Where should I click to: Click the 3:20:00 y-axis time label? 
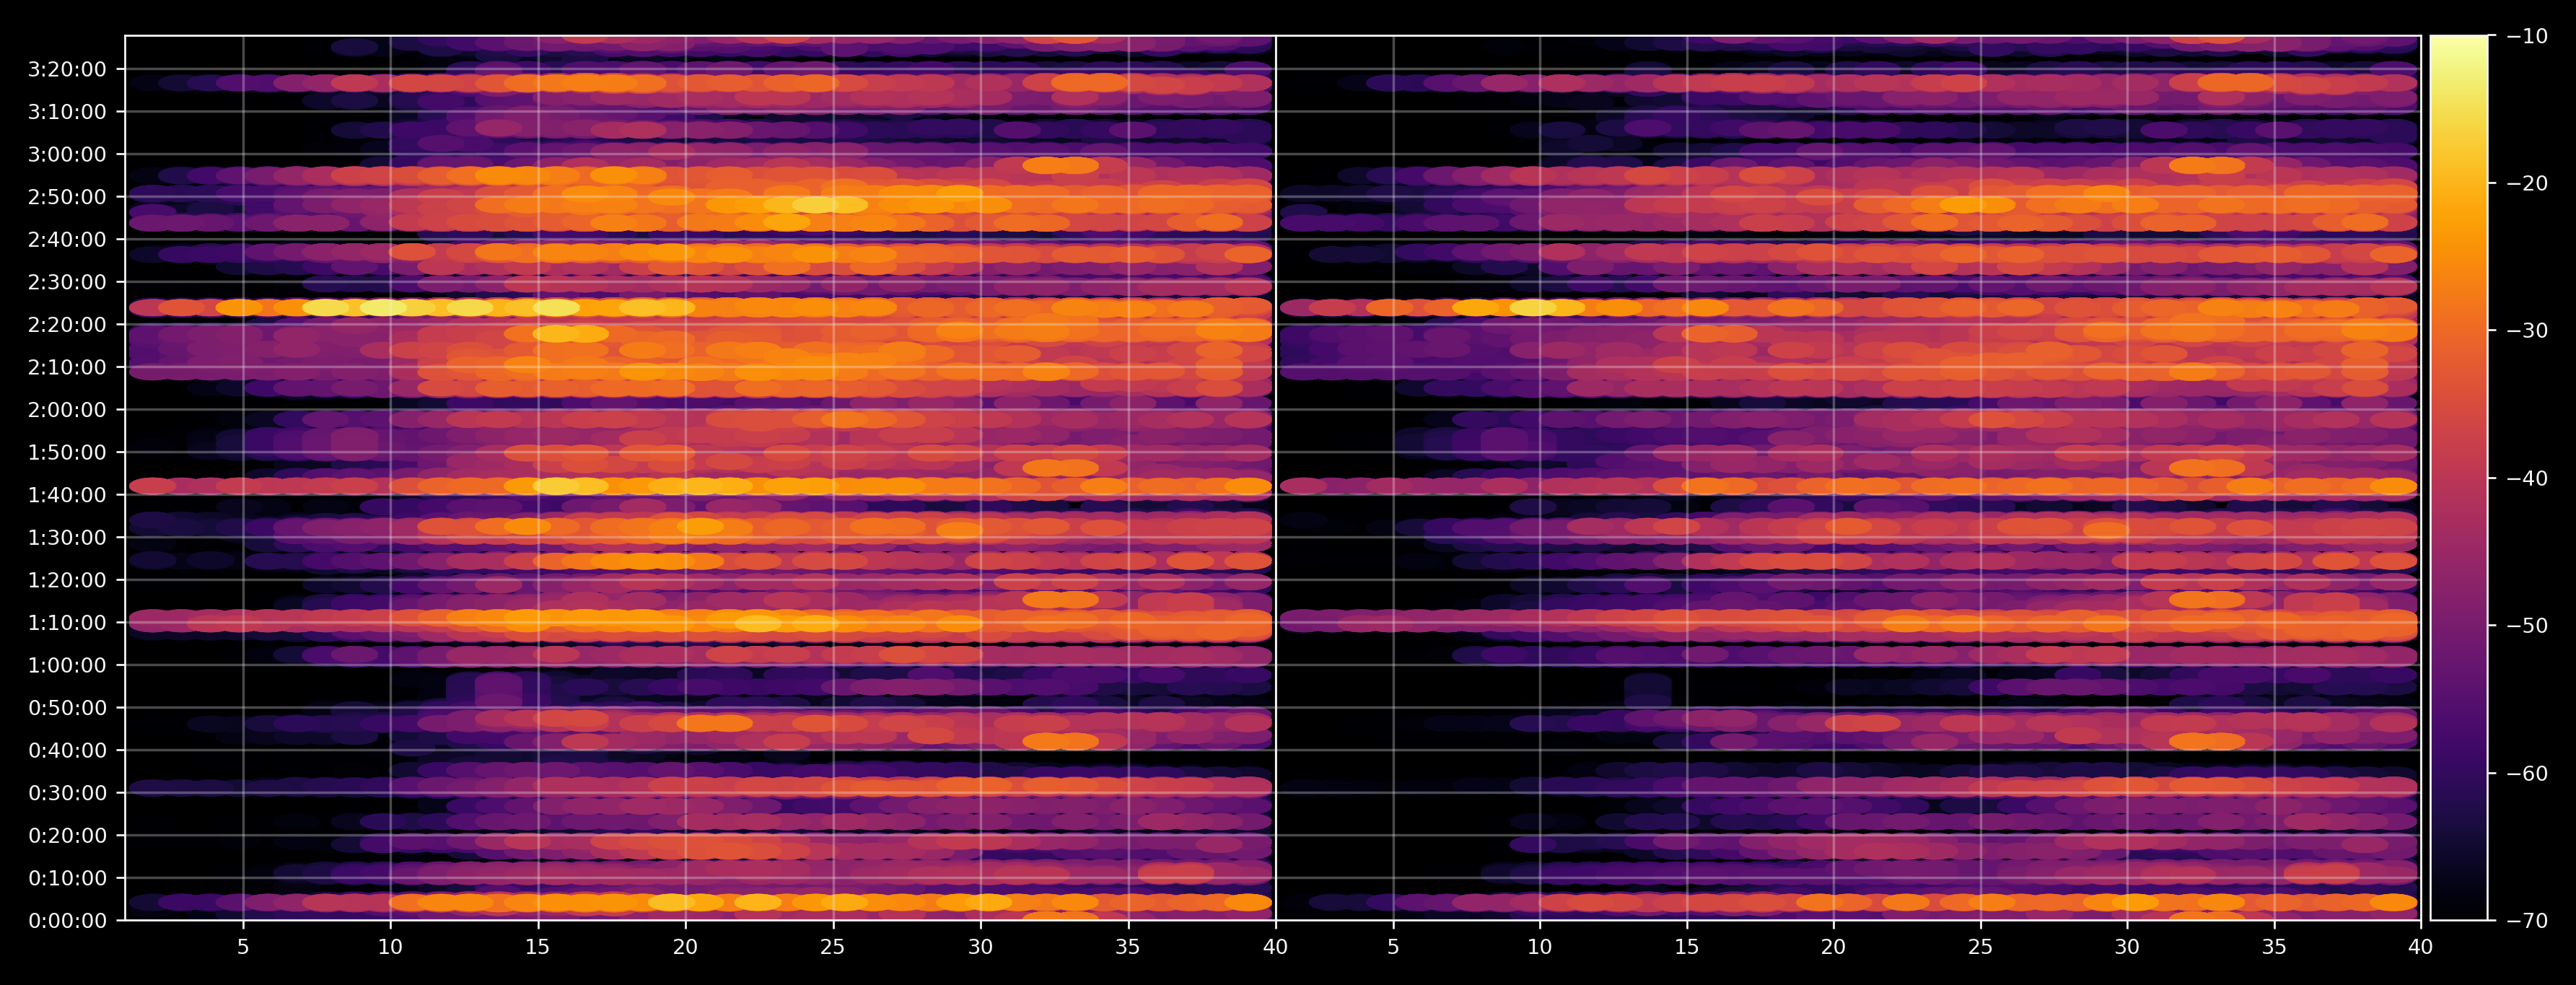pos(67,69)
